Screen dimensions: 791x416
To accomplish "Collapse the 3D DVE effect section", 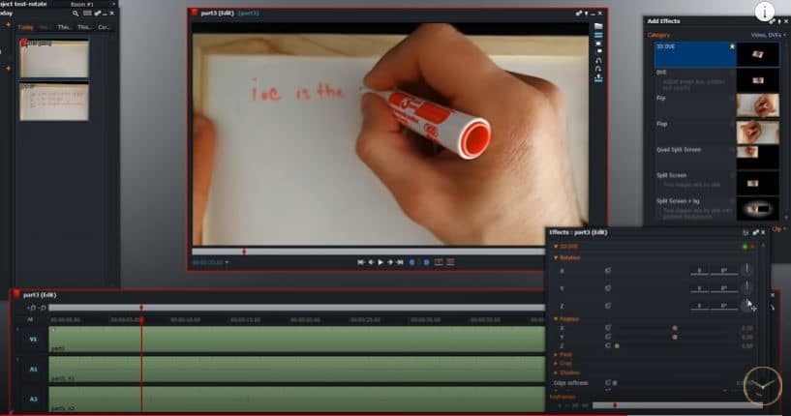I will point(556,246).
